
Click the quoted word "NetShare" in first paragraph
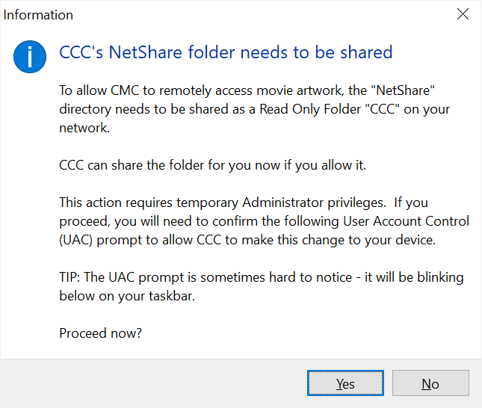(403, 90)
